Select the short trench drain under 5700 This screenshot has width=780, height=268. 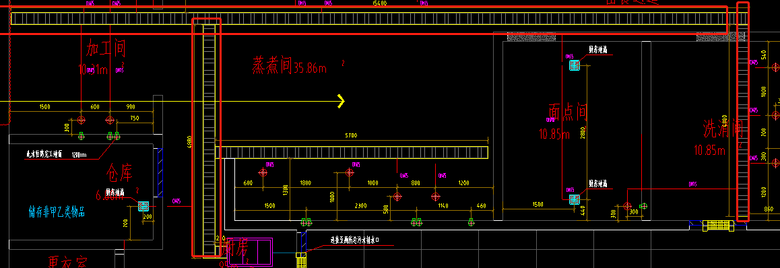click(x=352, y=152)
